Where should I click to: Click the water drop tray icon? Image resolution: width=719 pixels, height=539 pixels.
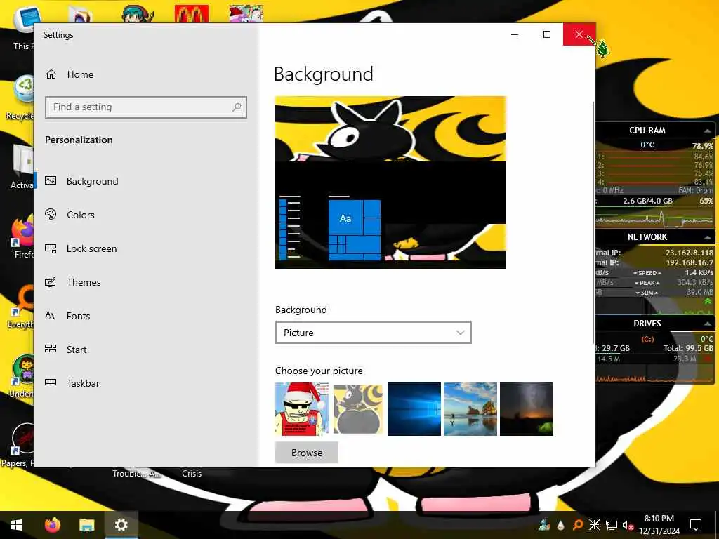(561, 525)
